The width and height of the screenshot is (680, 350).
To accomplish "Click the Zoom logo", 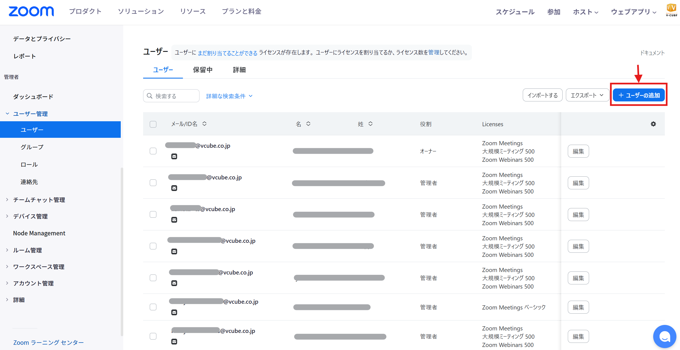I will tap(31, 11).
